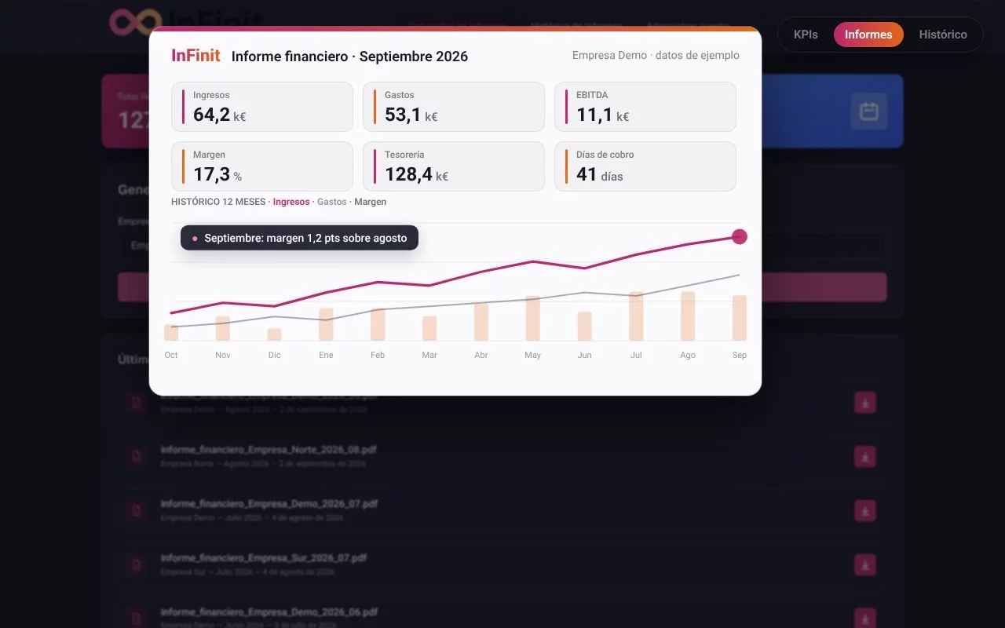The width and height of the screenshot is (1005, 628).
Task: Click the Oct axis label
Action: pos(171,355)
